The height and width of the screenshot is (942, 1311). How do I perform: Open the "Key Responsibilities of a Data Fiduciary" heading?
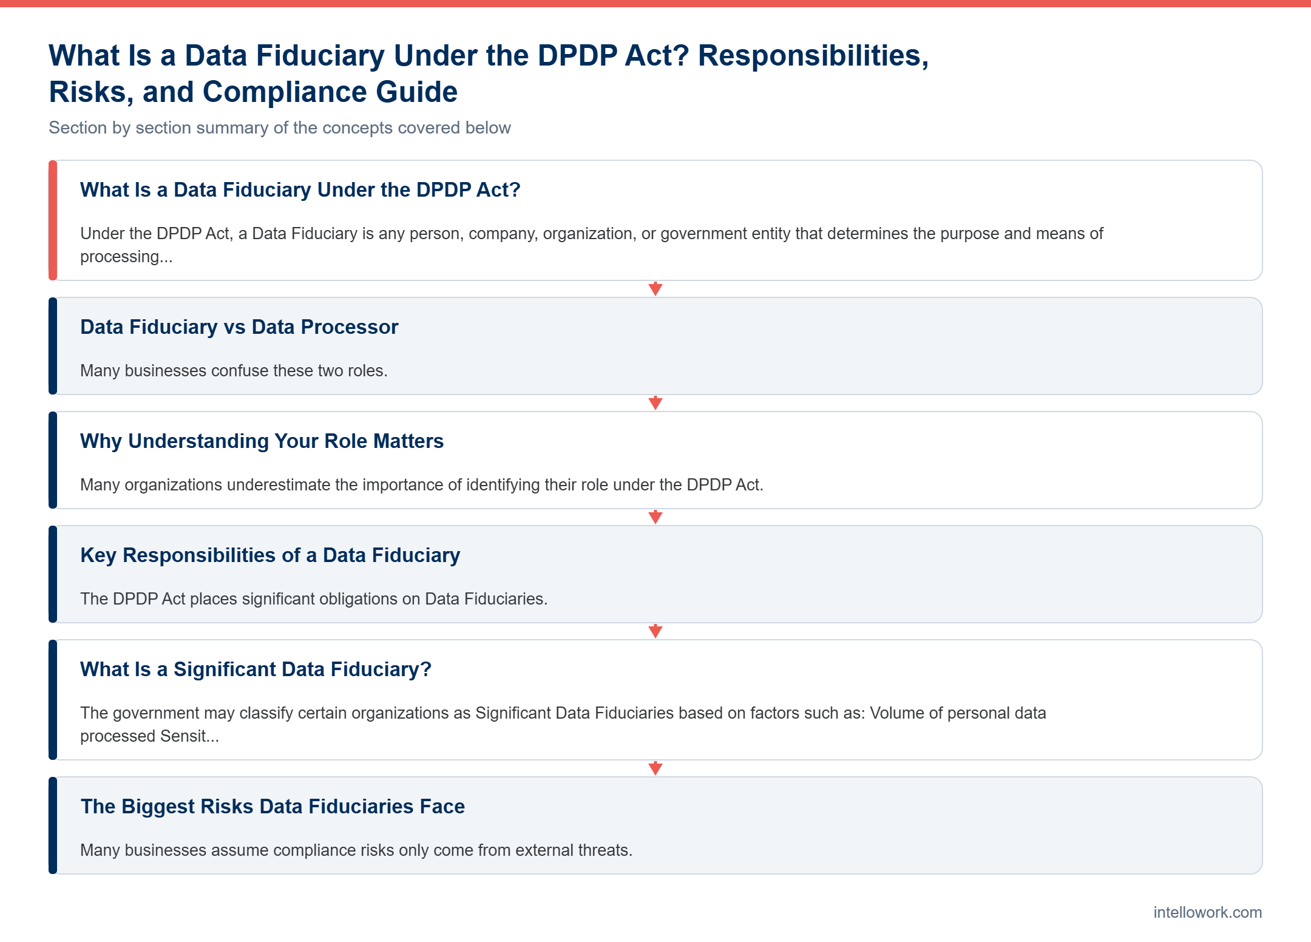pos(270,555)
